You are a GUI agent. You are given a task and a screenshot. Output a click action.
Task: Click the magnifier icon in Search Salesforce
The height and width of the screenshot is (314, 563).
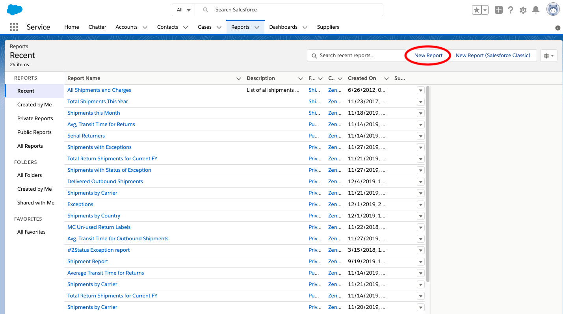click(205, 10)
